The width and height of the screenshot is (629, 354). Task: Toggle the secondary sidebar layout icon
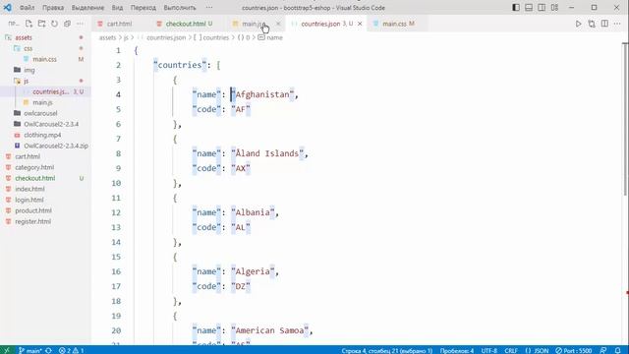click(x=542, y=8)
